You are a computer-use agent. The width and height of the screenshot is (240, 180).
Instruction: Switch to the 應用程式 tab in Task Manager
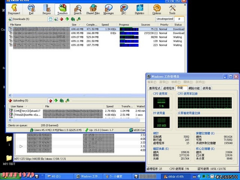pos(155,88)
